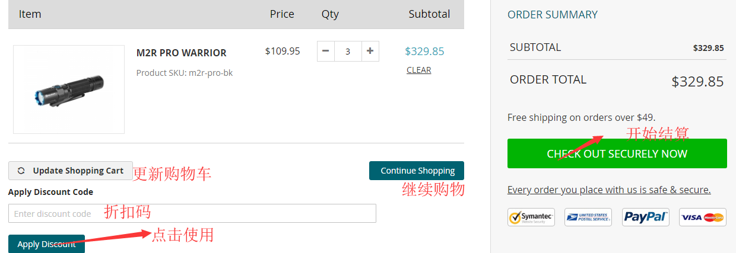Apply the discount with Apply Discount button
Viewport: 736px width, 253px height.
(x=46, y=244)
